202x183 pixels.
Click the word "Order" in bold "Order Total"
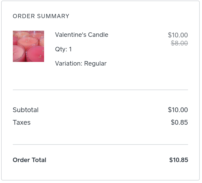point(21,160)
